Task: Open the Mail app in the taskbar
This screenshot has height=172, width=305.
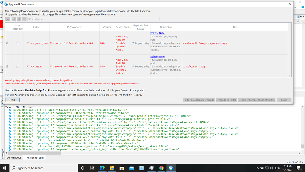Action: 132,168
